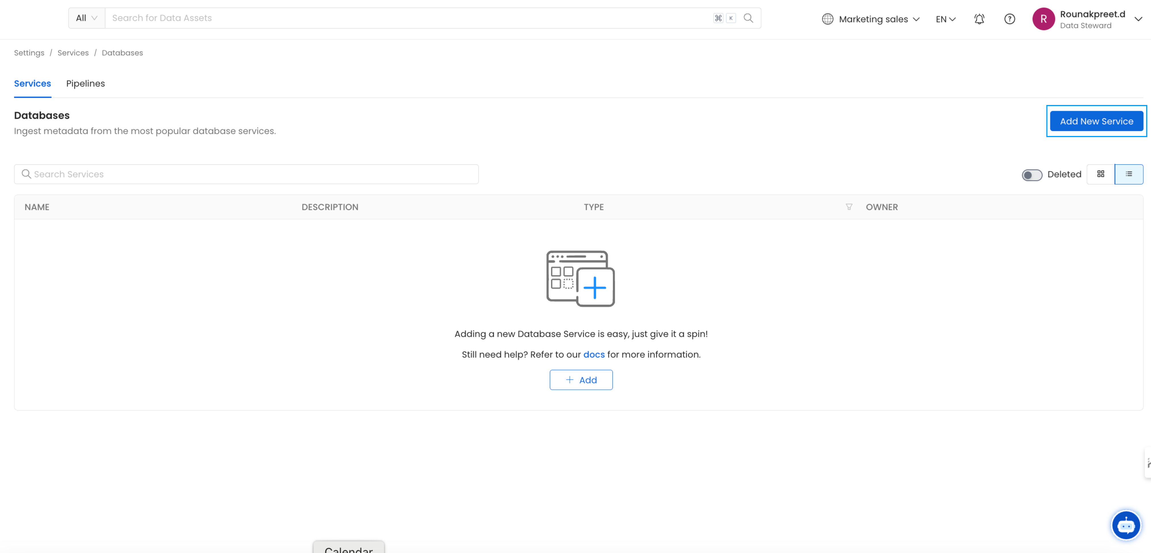Viewport: 1151px width, 553px height.
Task: Click the help question mark icon
Action: (x=1009, y=19)
